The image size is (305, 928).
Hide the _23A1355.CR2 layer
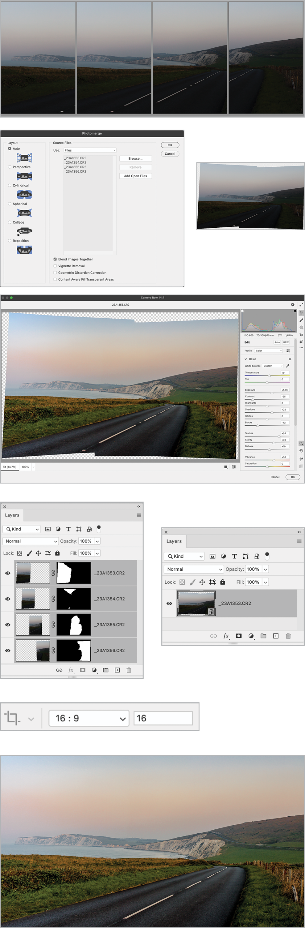coord(7,625)
